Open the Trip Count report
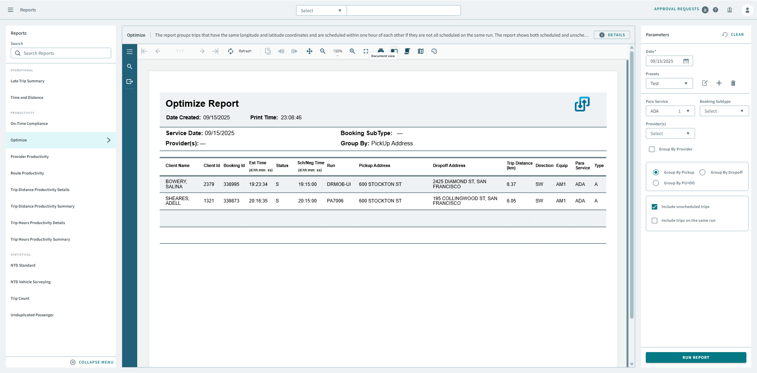 coord(20,298)
